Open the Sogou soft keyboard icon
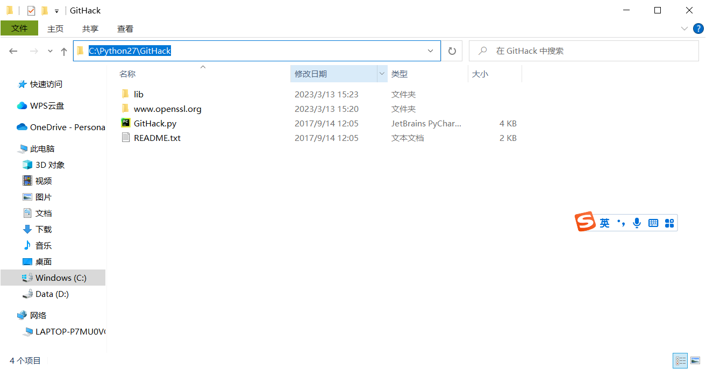 653,223
